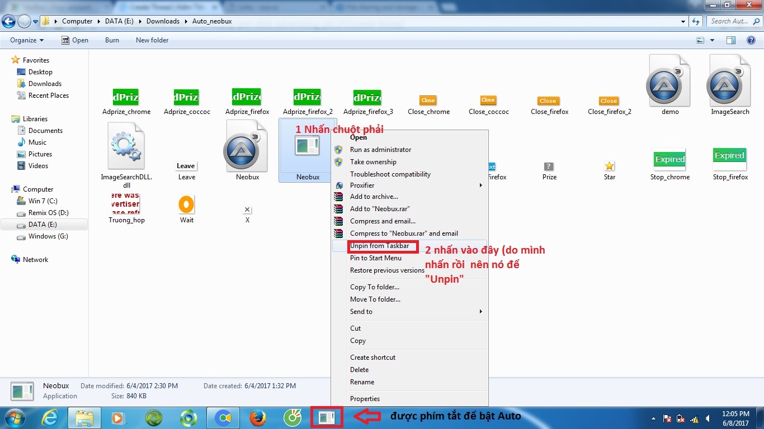Open Properties from the context menu
Viewport: 764px width, 429px height.
(409, 399)
